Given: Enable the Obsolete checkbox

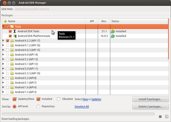Looking at the screenshot, I should pyautogui.click(x=59, y=99).
